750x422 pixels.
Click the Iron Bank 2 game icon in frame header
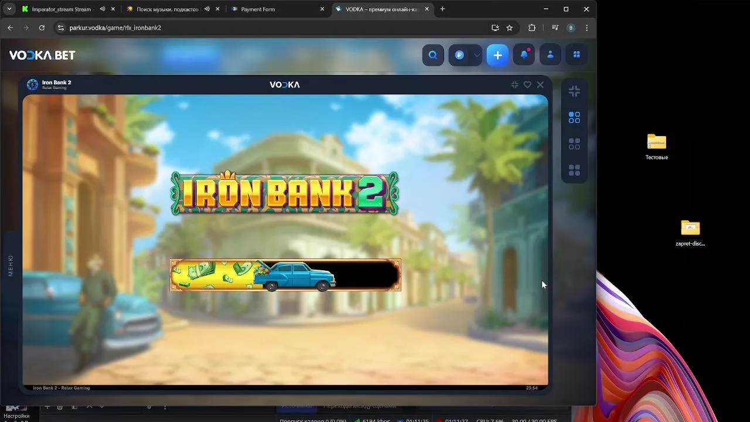coord(33,85)
